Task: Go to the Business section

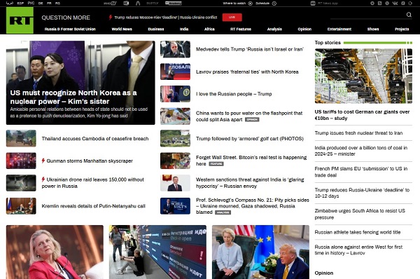Action: pyautogui.click(x=156, y=29)
